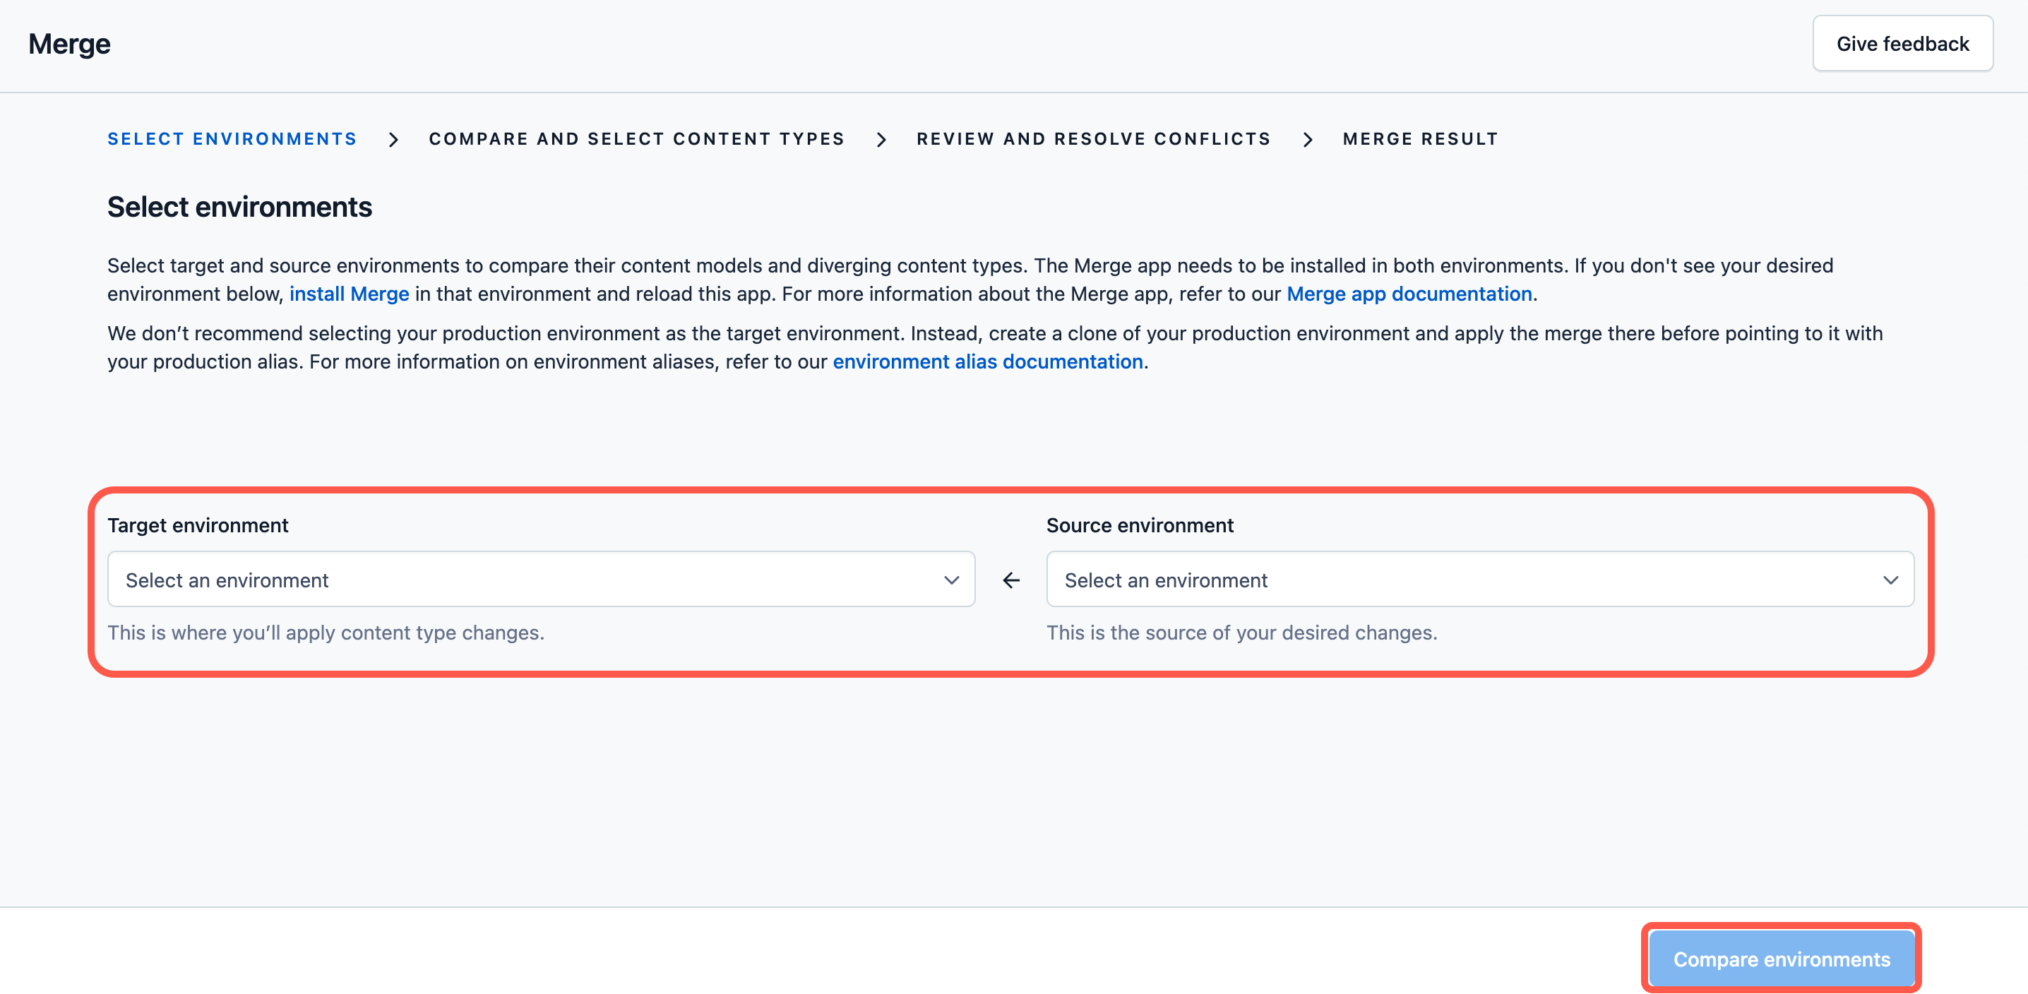Click chevron after Select Environments step

tap(393, 139)
